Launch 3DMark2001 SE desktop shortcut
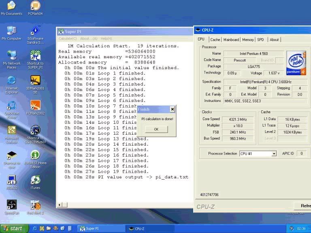Viewport: 311px width, 233px height. click(x=35, y=85)
